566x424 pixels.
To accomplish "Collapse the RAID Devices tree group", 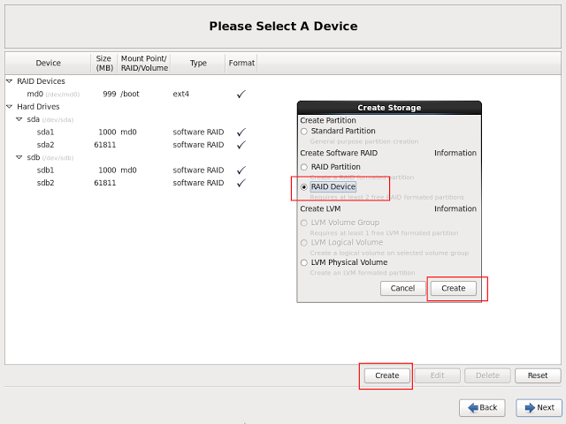I will coord(10,81).
